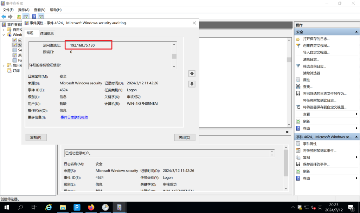
Task: Switch to the 详细信息 tab
Action: pos(47,33)
